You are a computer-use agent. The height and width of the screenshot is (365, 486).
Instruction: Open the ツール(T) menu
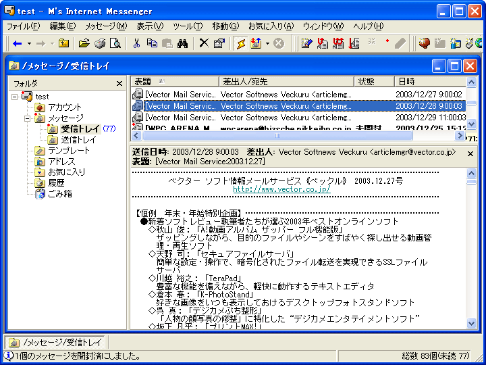pos(188,26)
